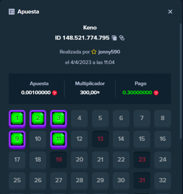Click the dialog vertical scrollbar
Viewport: 183px width, 194px height.
[181, 81]
